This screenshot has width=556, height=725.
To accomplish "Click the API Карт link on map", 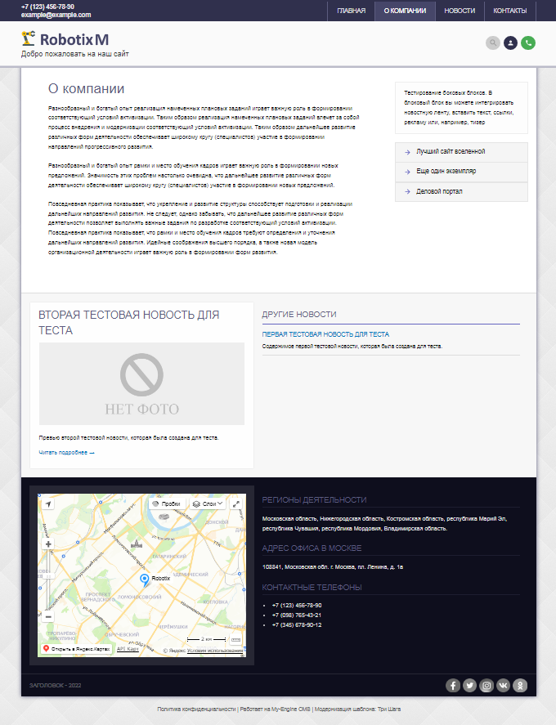I will click(x=128, y=649).
